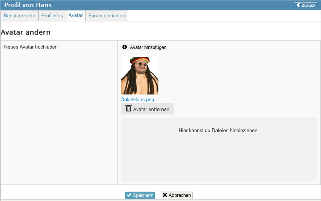Remove avatar using Avatar entfernen button
This screenshot has width=321, height=201.
point(147,109)
